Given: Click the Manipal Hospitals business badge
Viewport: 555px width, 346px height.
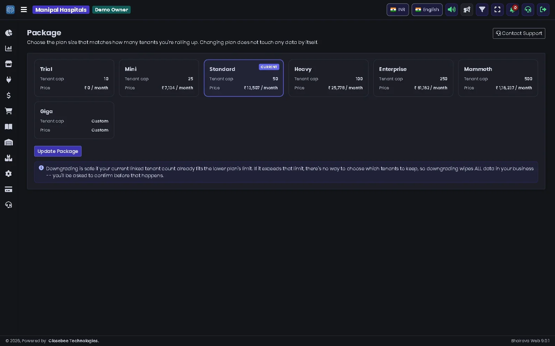Looking at the screenshot, I should point(61,10).
